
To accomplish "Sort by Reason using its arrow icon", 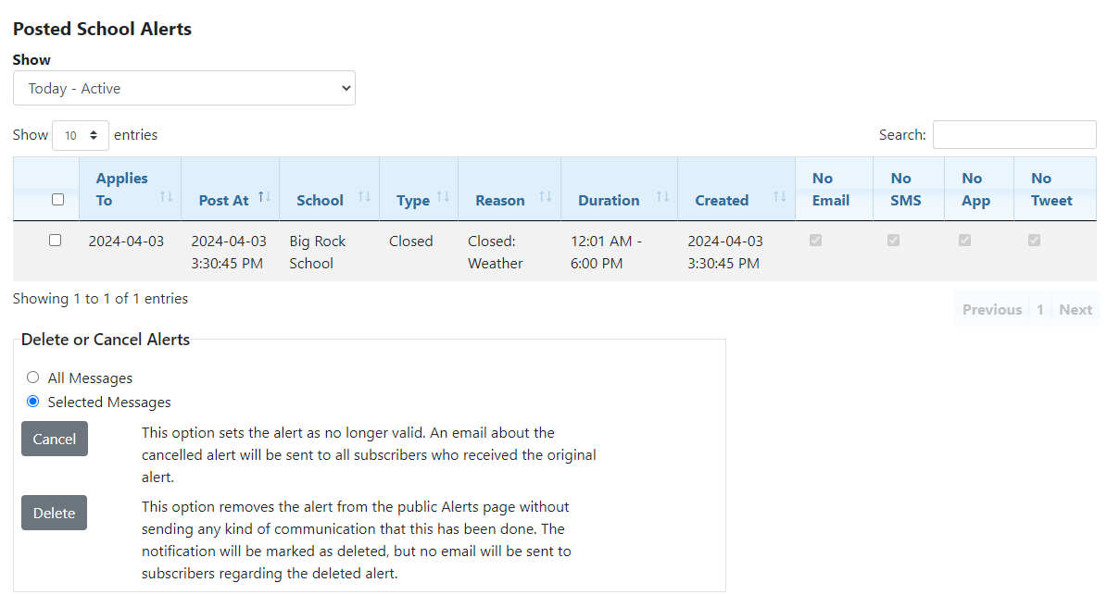I will pyautogui.click(x=546, y=197).
